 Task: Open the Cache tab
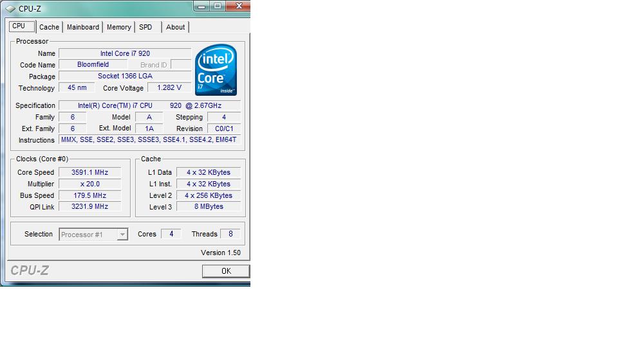tap(50, 27)
